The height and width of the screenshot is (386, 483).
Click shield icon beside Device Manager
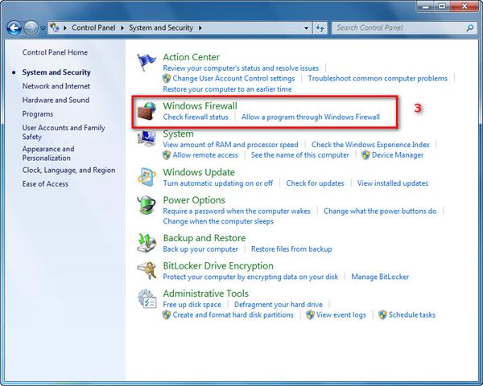[x=366, y=155]
